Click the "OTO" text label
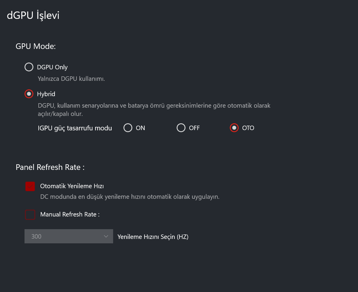The image size is (358, 292). coord(248,128)
